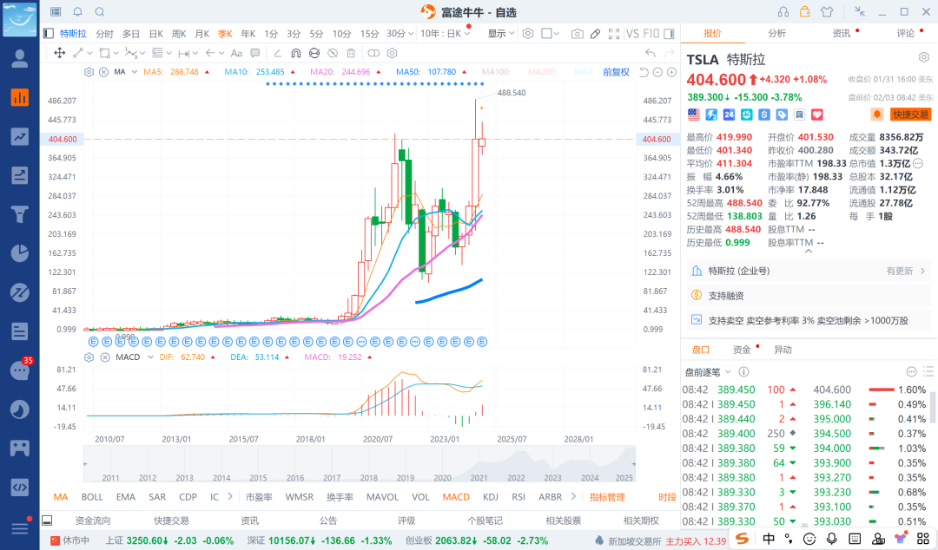The height and width of the screenshot is (550, 938).
Task: Select the KDJ indicator
Action: pos(491,497)
